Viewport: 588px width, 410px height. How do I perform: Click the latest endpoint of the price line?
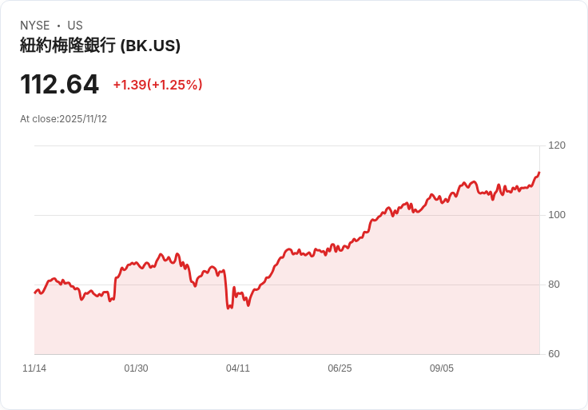pyautogui.click(x=539, y=173)
